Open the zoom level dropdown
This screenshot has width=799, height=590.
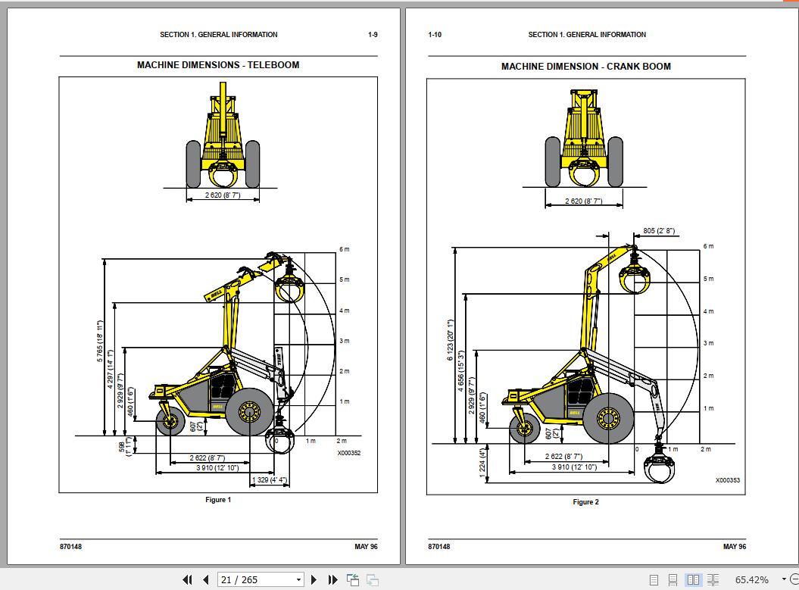click(x=783, y=579)
